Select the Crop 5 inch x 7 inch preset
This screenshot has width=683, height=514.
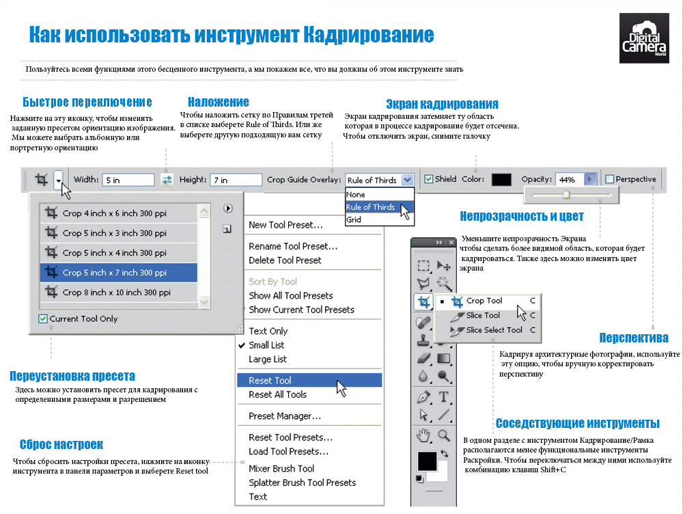point(114,272)
